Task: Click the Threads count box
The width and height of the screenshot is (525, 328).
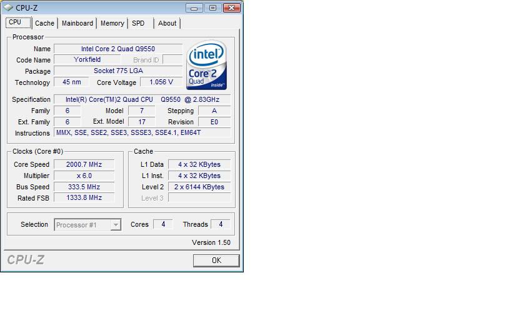Action: pyautogui.click(x=220, y=224)
